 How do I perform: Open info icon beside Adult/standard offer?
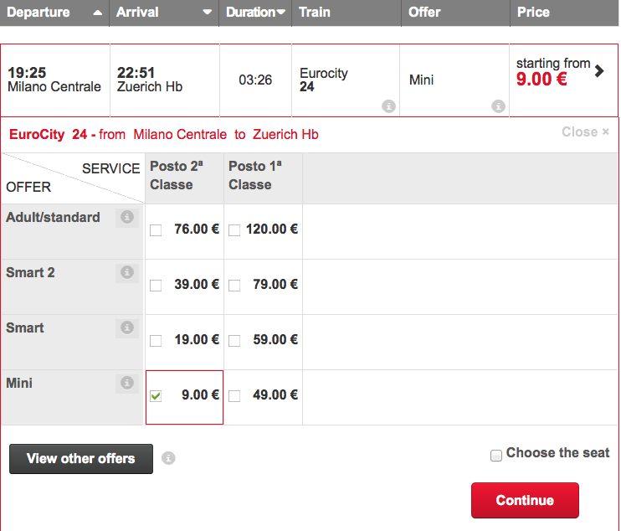click(127, 218)
